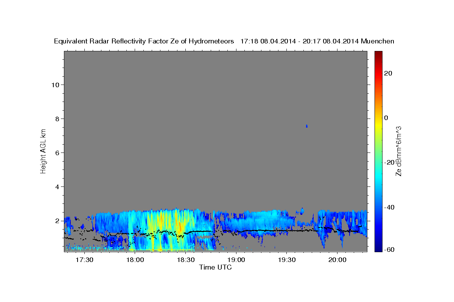Click the height axis value 4
This screenshot has width=454, height=302.
coord(56,186)
